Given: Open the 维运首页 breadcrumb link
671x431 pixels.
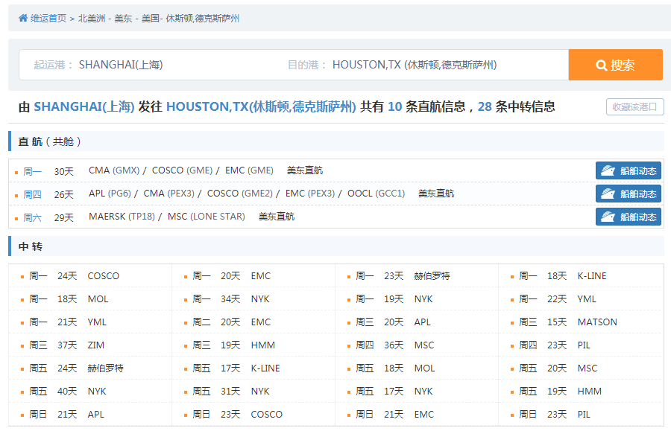Looking at the screenshot, I should point(48,19).
